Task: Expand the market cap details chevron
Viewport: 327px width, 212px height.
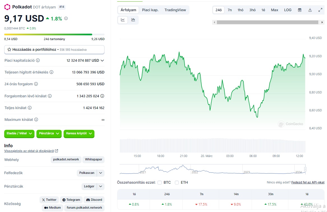Action: coord(102,61)
